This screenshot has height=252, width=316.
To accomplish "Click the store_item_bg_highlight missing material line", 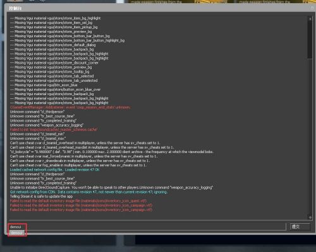I will [x=55, y=18].
